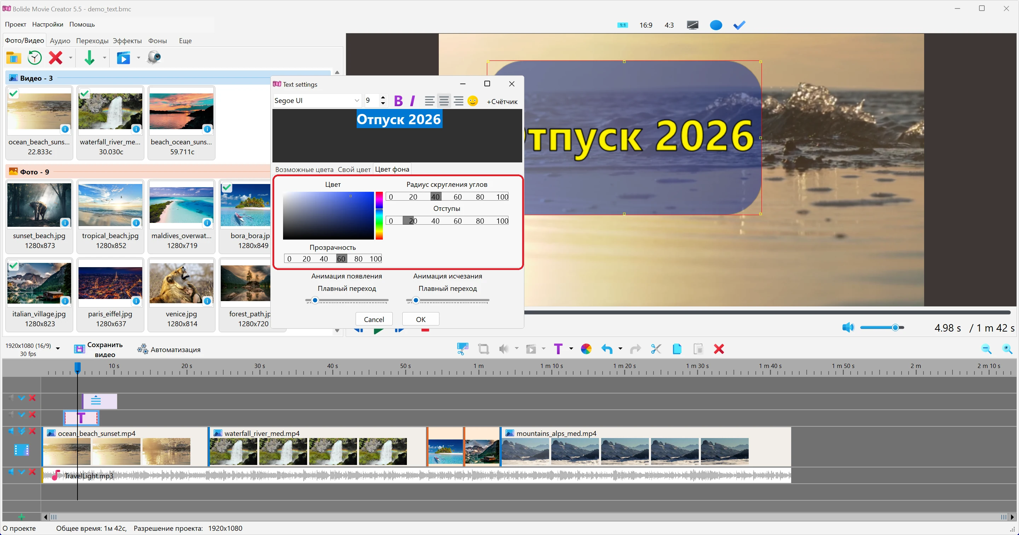Set Прозрачность scale to 80
1019x535 pixels.
pyautogui.click(x=358, y=259)
